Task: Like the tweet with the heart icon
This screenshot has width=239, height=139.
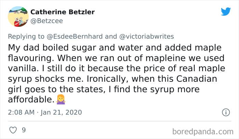Action: 13,130
